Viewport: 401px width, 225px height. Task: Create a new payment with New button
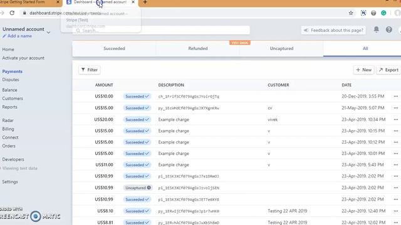pyautogui.click(x=363, y=69)
